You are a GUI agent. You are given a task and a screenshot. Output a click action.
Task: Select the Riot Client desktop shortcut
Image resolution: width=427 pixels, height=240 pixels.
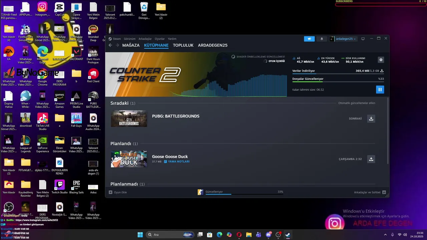click(x=93, y=76)
